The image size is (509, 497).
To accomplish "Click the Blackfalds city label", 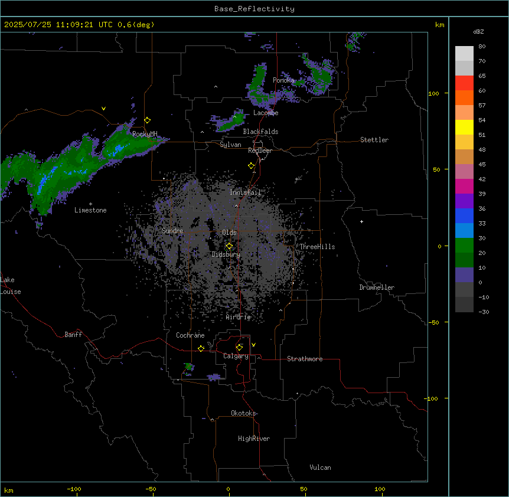I will 260,132.
